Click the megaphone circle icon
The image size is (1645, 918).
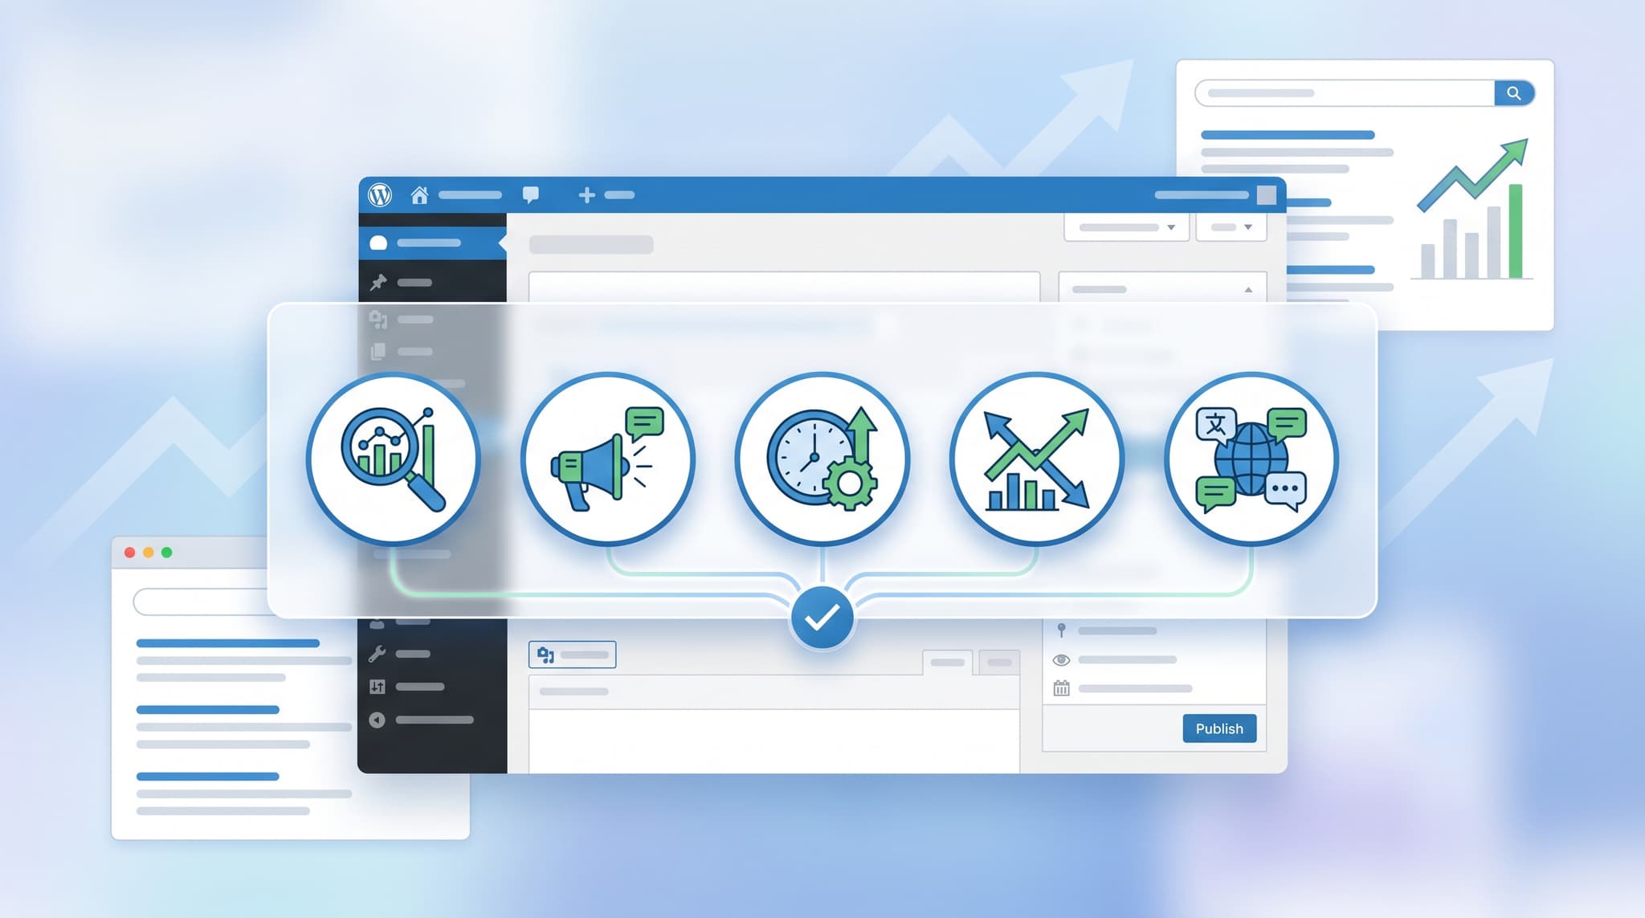(x=608, y=459)
